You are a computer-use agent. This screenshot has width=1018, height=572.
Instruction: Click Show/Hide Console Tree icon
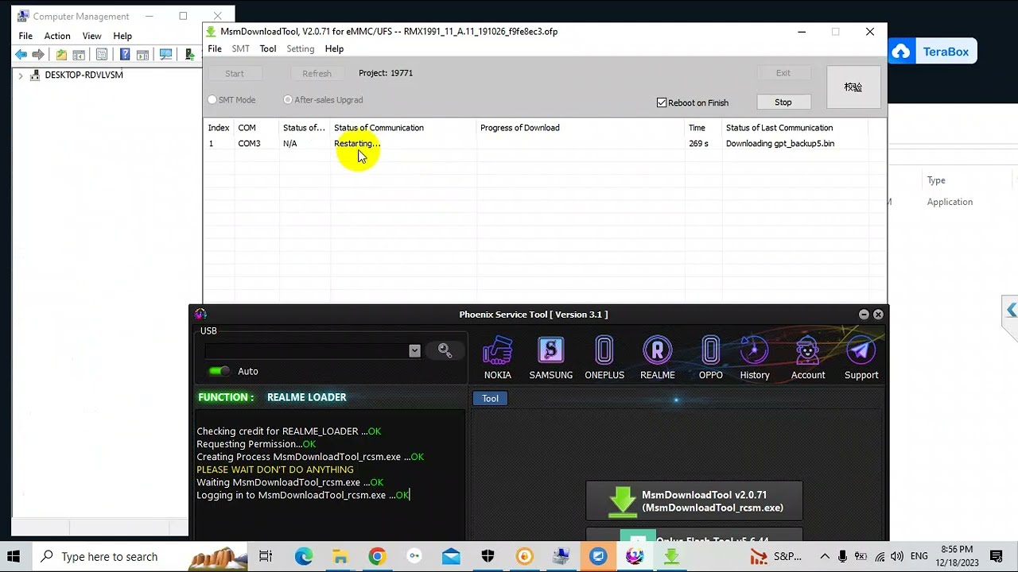[x=79, y=55]
